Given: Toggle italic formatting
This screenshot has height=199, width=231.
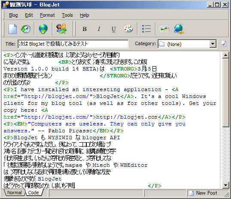Looking at the screenshot, I should (99, 29).
